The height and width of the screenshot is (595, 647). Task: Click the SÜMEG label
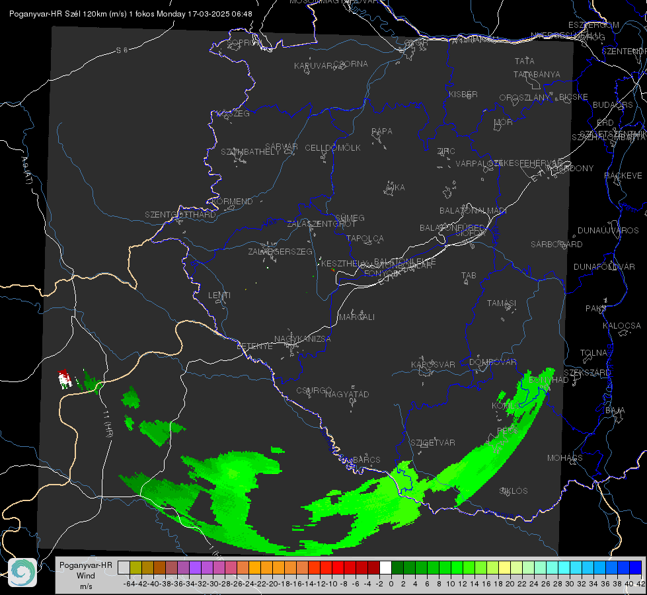pos(350,218)
